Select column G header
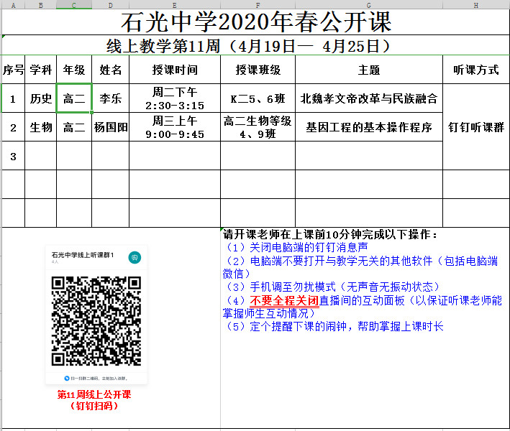 pyautogui.click(x=368, y=5)
